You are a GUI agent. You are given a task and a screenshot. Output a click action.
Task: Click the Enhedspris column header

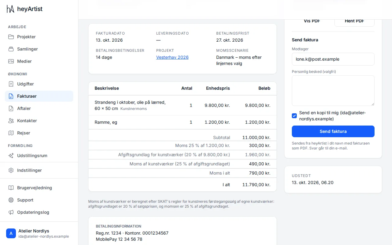[x=218, y=88]
